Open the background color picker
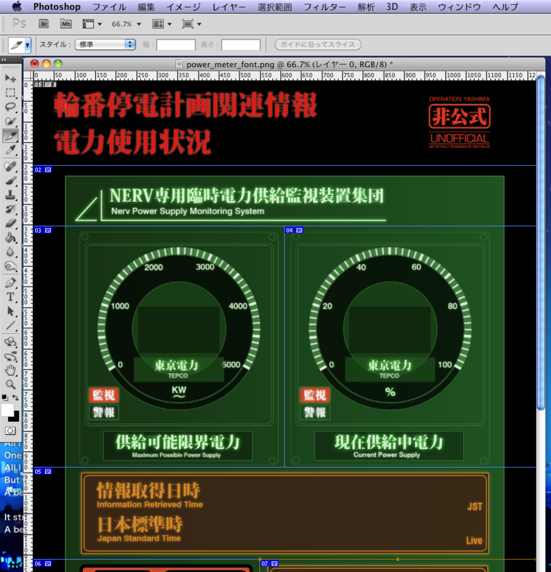551x572 pixels. [x=14, y=418]
